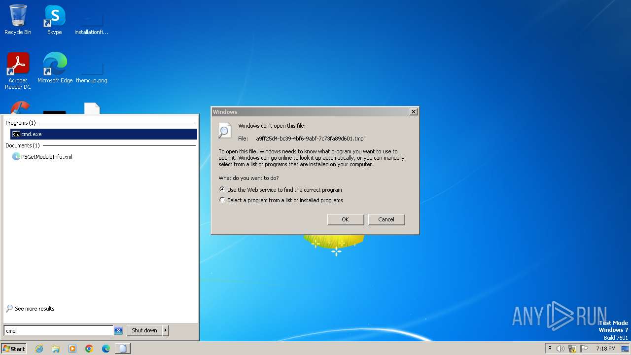Open the Acrobat Reader DC shortcut
Viewport: 631px width, 355px height.
[18, 71]
